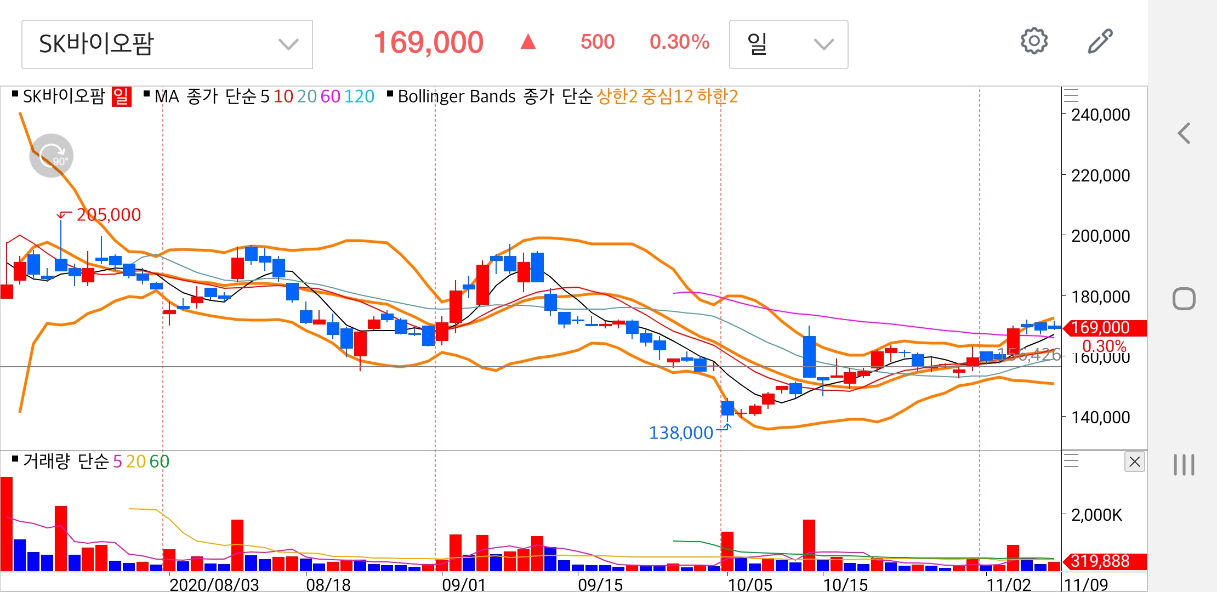Open volume panel menu lines icon
1217x592 pixels.
tap(1071, 460)
